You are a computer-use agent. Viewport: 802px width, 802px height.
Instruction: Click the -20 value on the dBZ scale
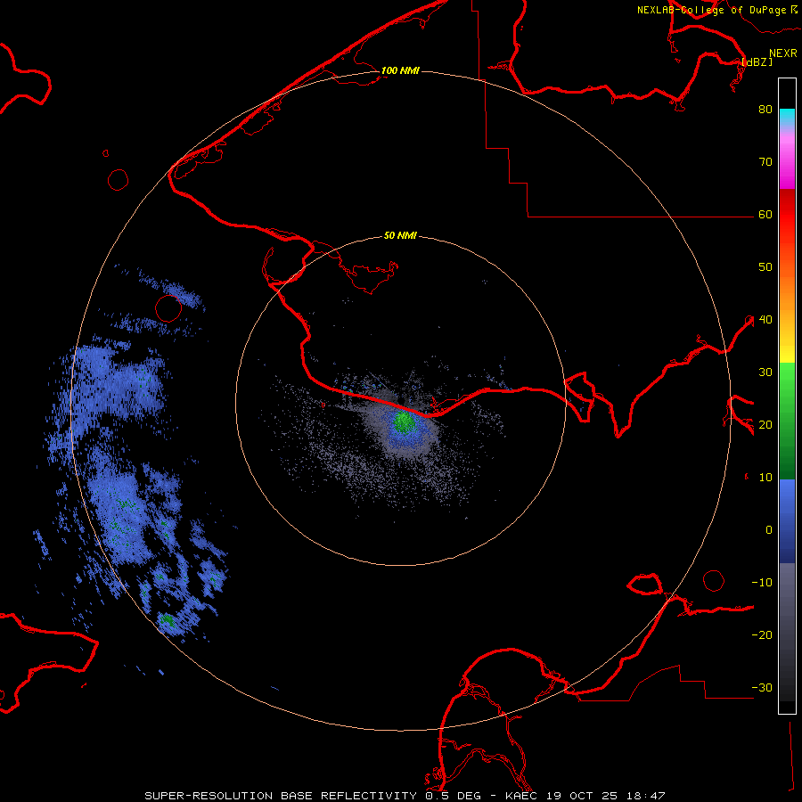click(x=762, y=635)
